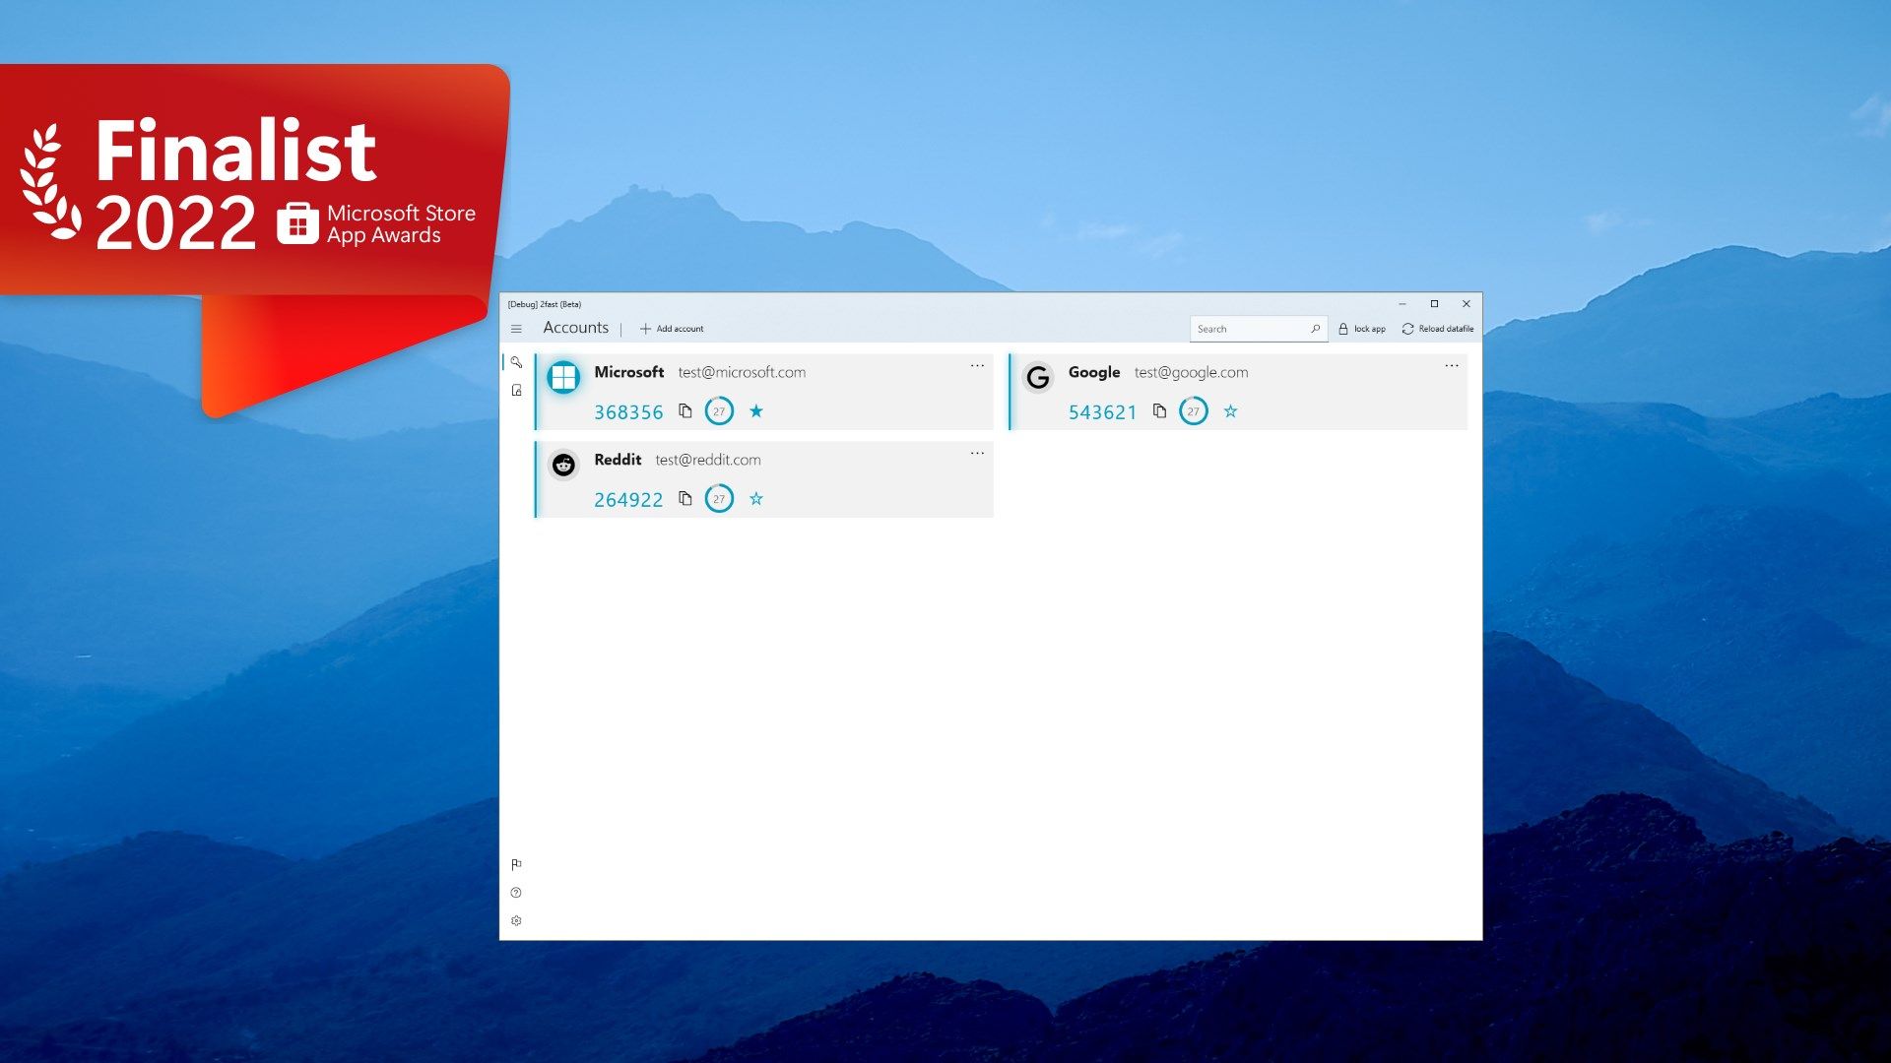Click the test@reddit.com email label

(x=708, y=460)
